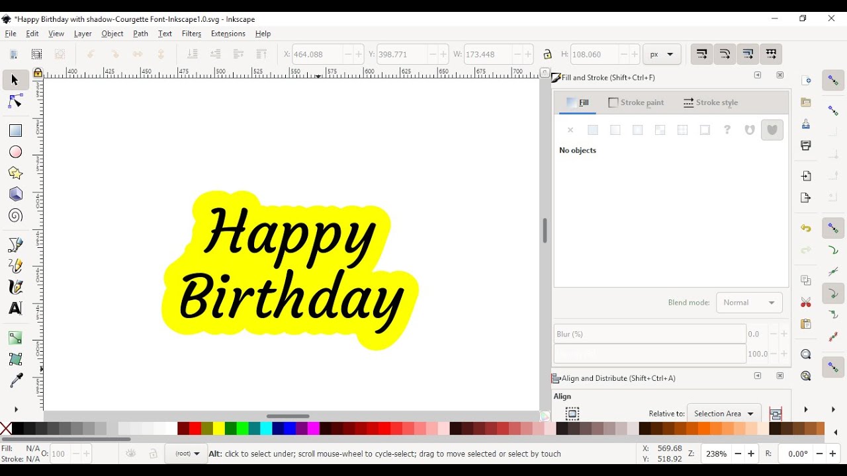The width and height of the screenshot is (847, 476).
Task: Open the File menu
Action: 11,34
